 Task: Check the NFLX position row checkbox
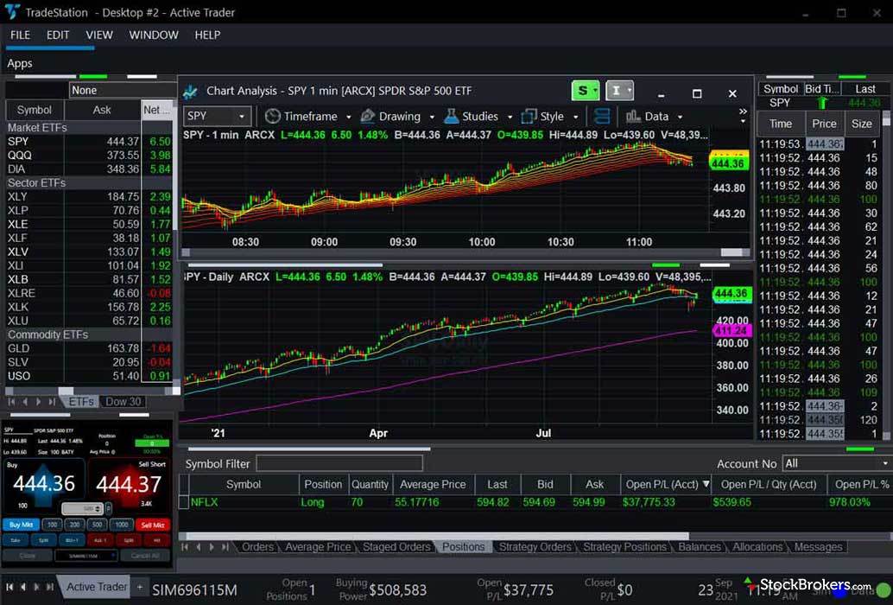(183, 502)
